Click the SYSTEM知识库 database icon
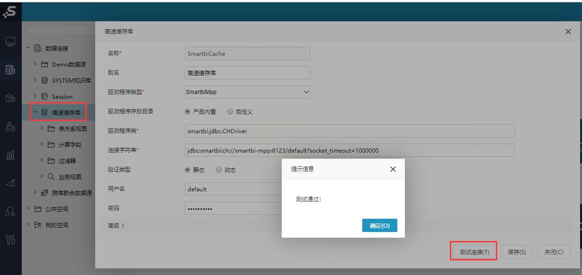Image resolution: width=582 pixels, height=275 pixels. 45,80
